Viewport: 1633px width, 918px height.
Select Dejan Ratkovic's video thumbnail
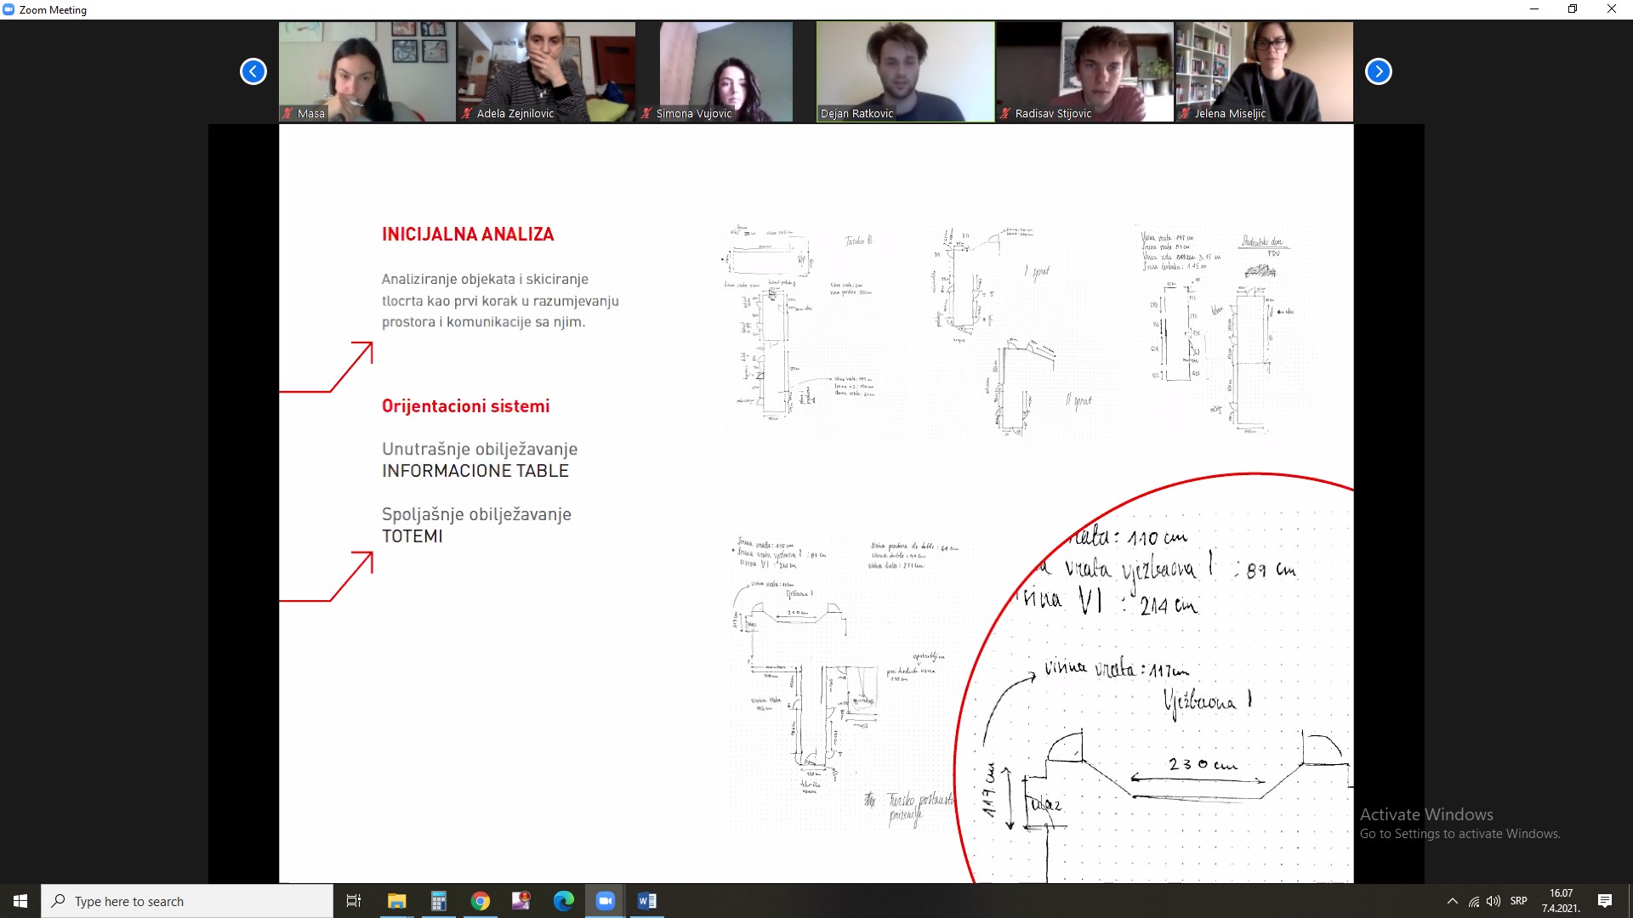905,71
